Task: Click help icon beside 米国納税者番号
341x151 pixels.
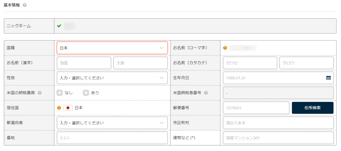Action: coord(206,93)
